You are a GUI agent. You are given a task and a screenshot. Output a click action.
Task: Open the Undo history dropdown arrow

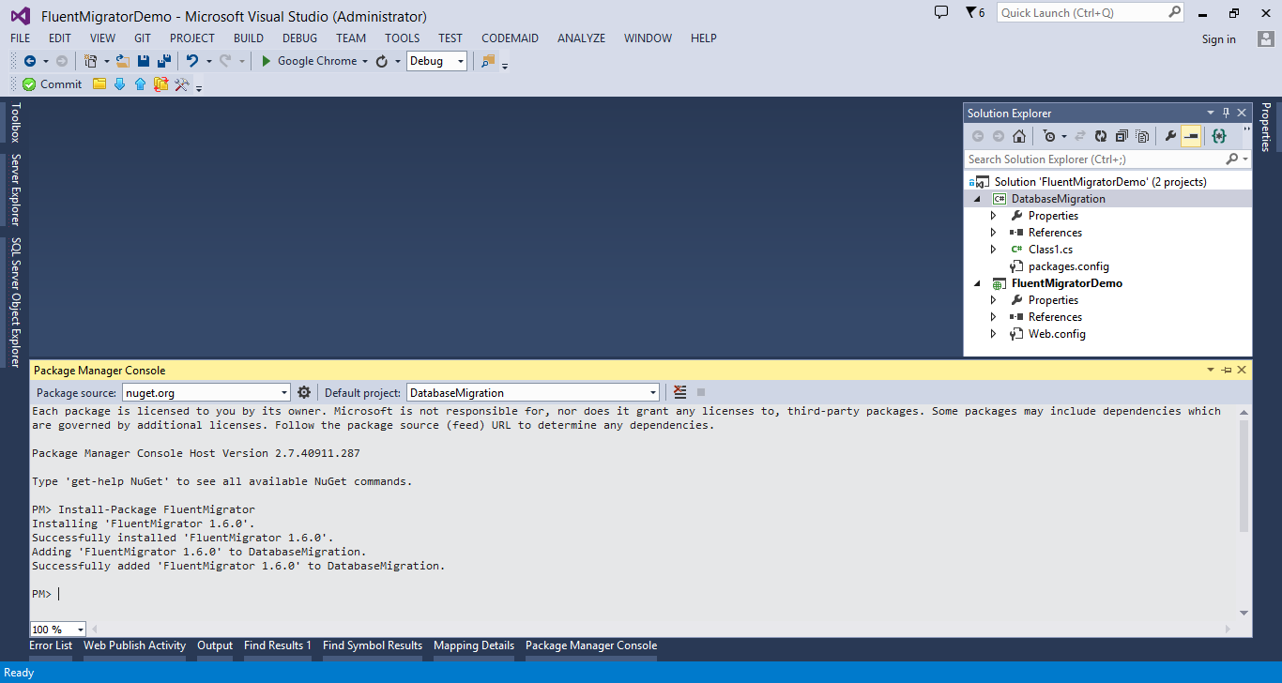[208, 61]
